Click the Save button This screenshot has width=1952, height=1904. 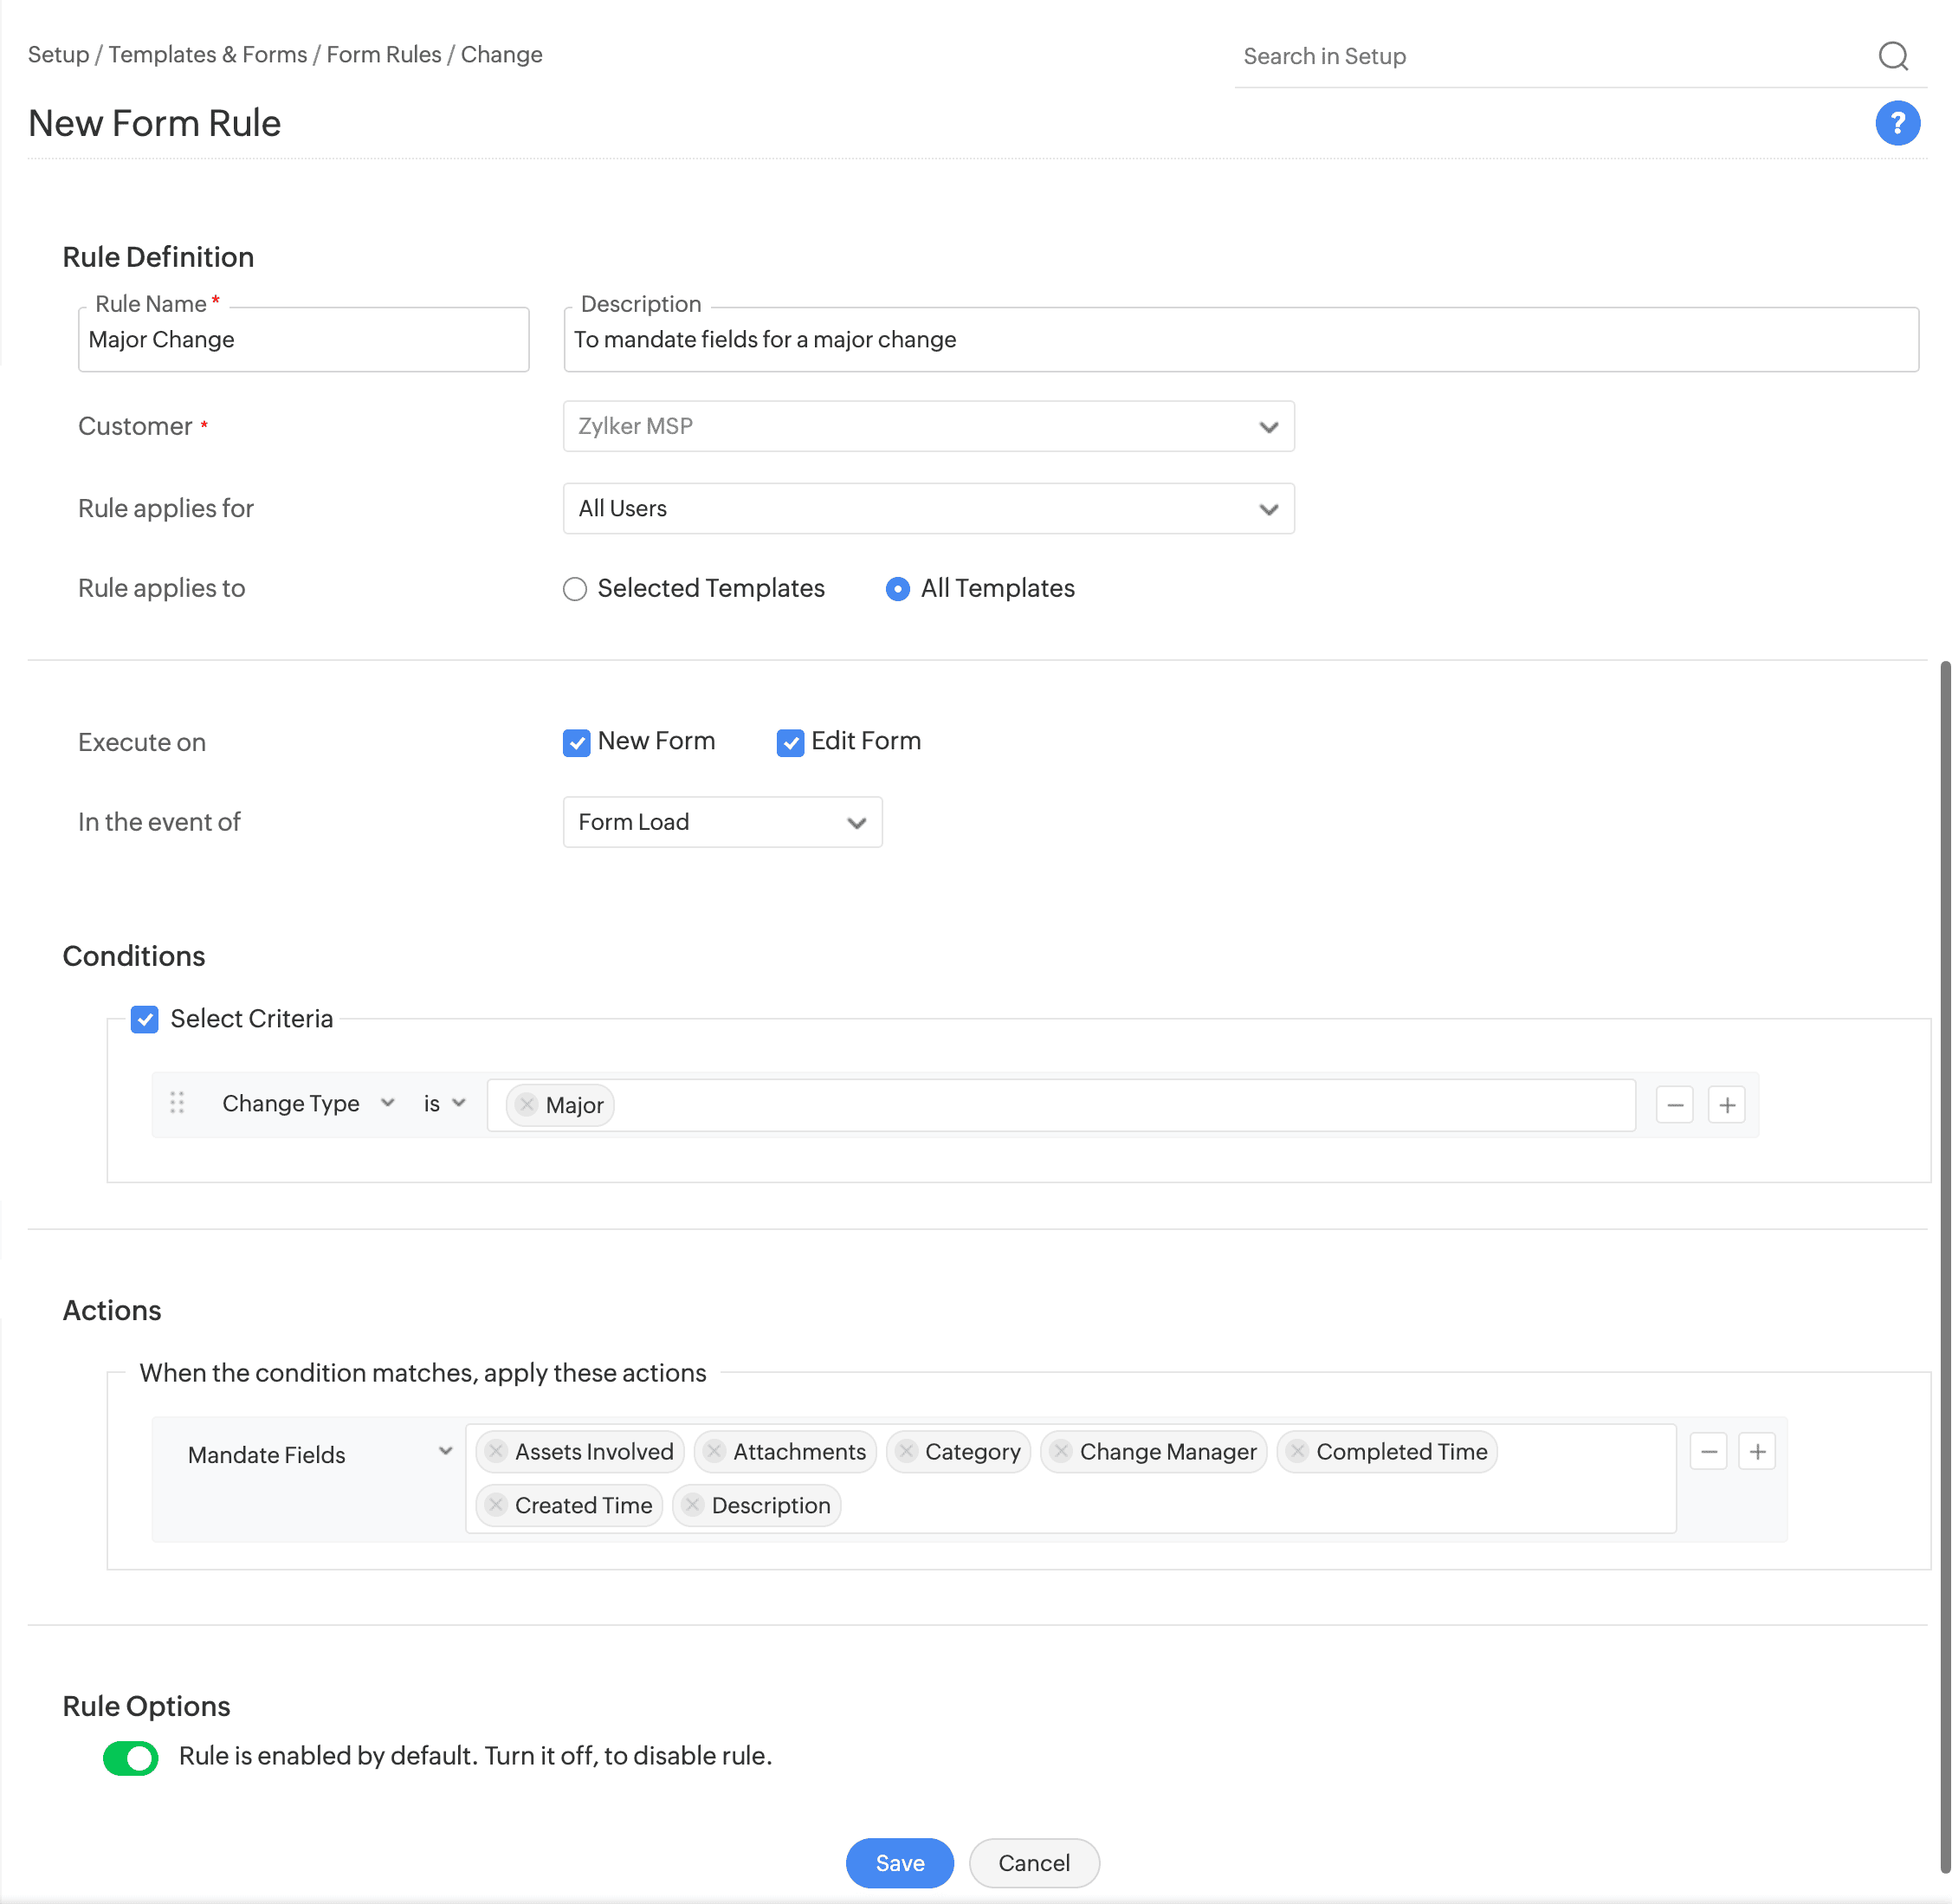pos(899,1862)
